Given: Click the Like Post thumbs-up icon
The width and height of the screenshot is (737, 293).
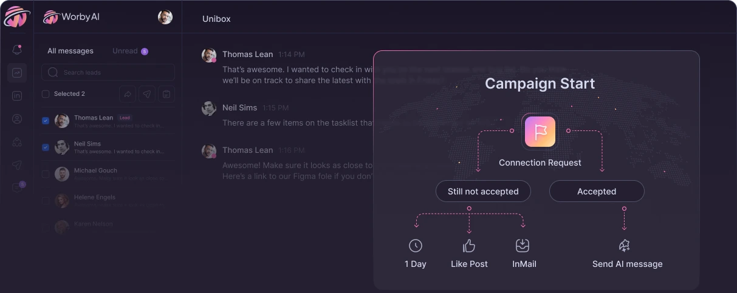Looking at the screenshot, I should (469, 246).
